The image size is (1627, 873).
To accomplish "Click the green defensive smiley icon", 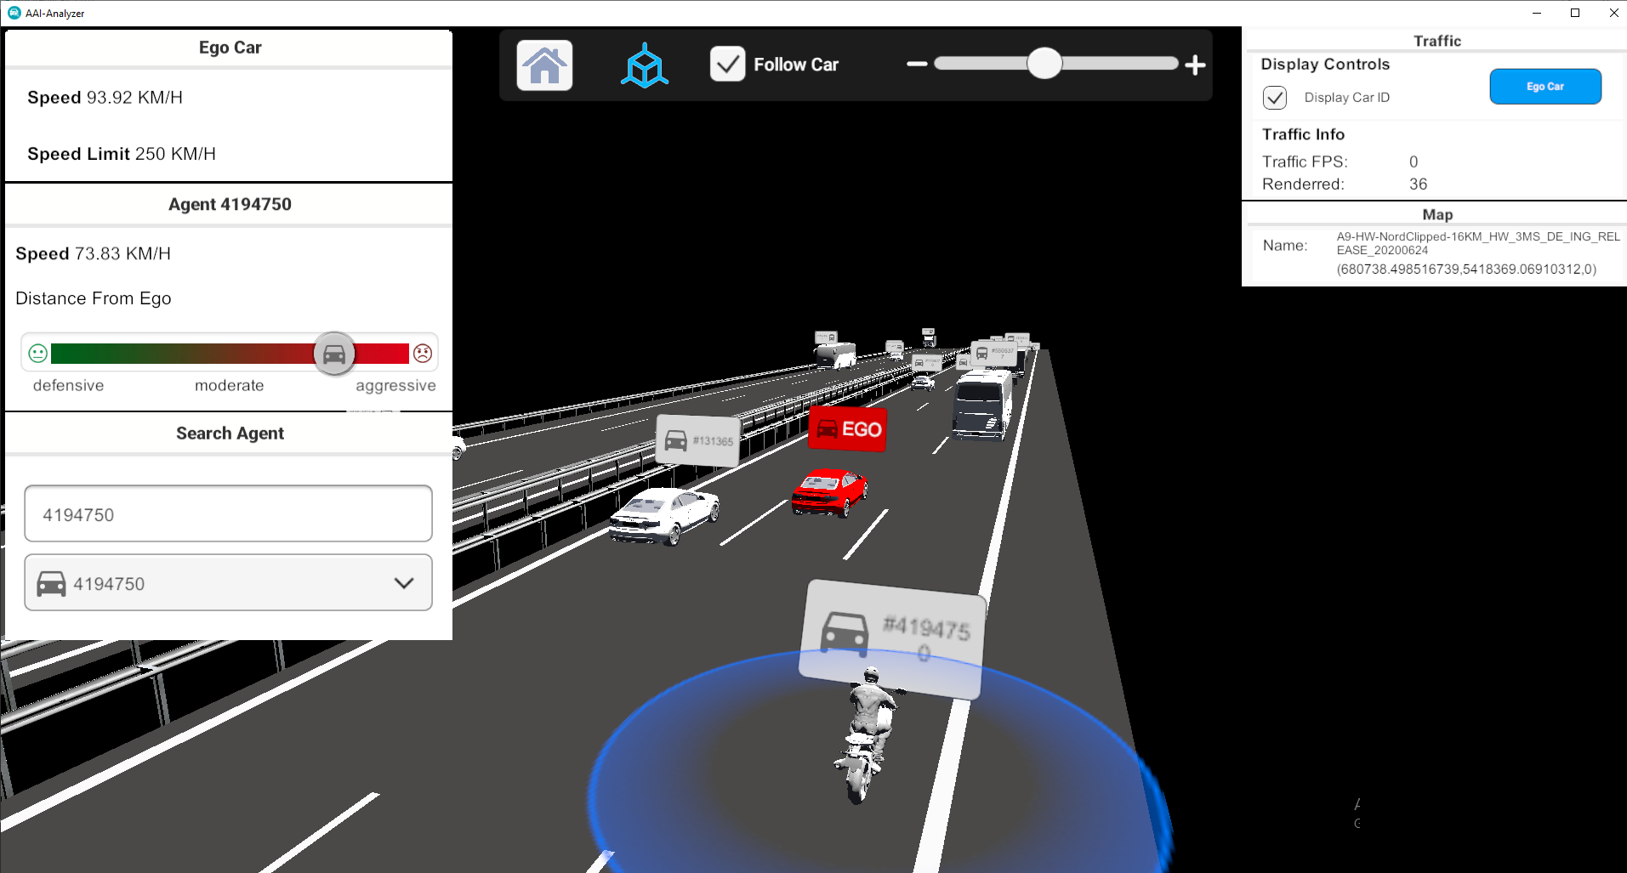I will pos(37,353).
